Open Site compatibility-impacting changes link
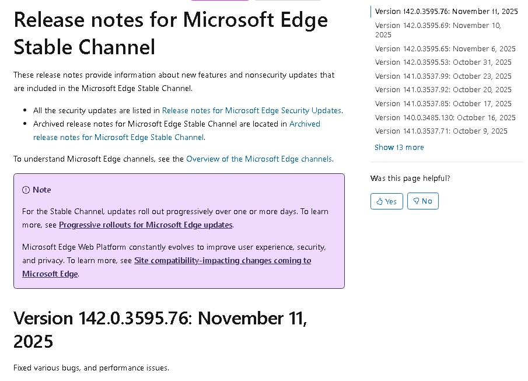 (x=222, y=260)
